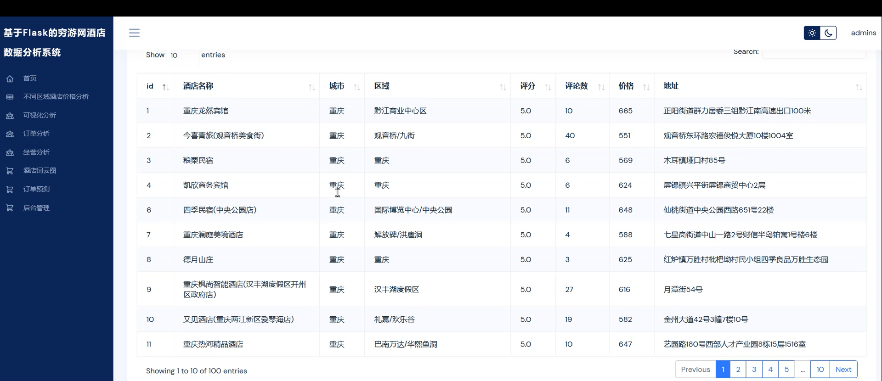The height and width of the screenshot is (381, 882).
Task: Click the Next pagination button
Action: [843, 370]
